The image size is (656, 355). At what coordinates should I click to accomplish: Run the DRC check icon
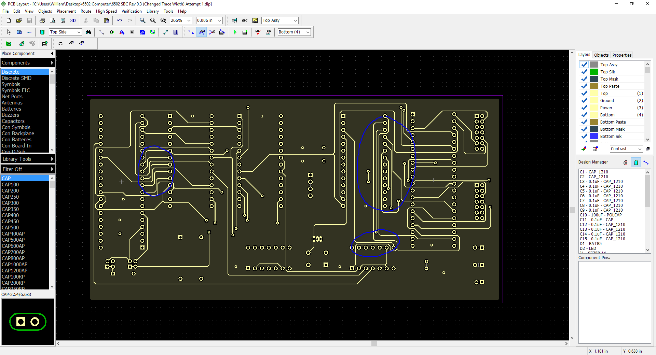tap(258, 32)
